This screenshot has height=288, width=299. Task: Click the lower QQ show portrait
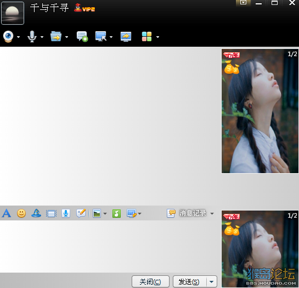pyautogui.click(x=260, y=249)
